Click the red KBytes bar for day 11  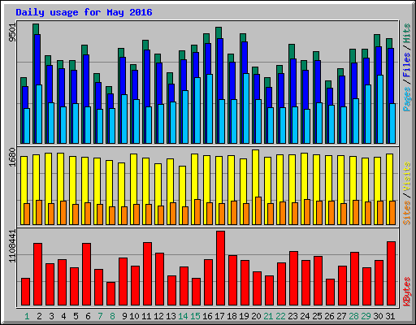coord(147,274)
